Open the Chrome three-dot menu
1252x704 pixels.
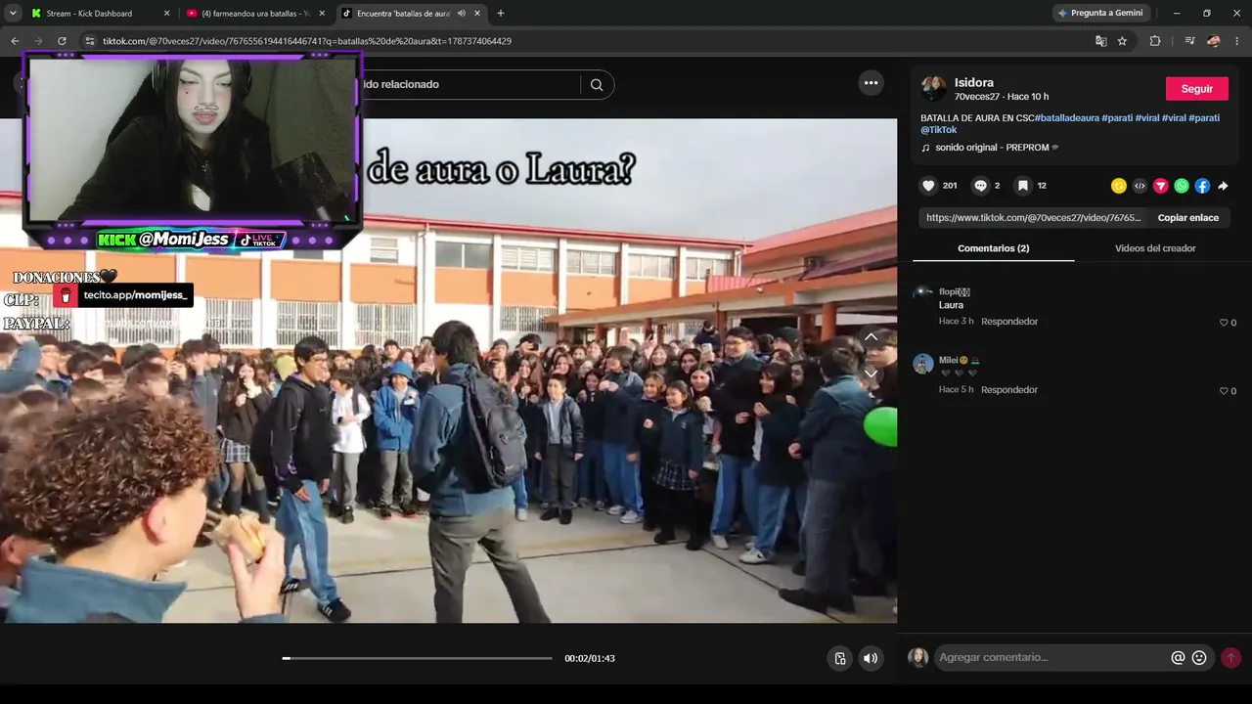[x=1237, y=41]
